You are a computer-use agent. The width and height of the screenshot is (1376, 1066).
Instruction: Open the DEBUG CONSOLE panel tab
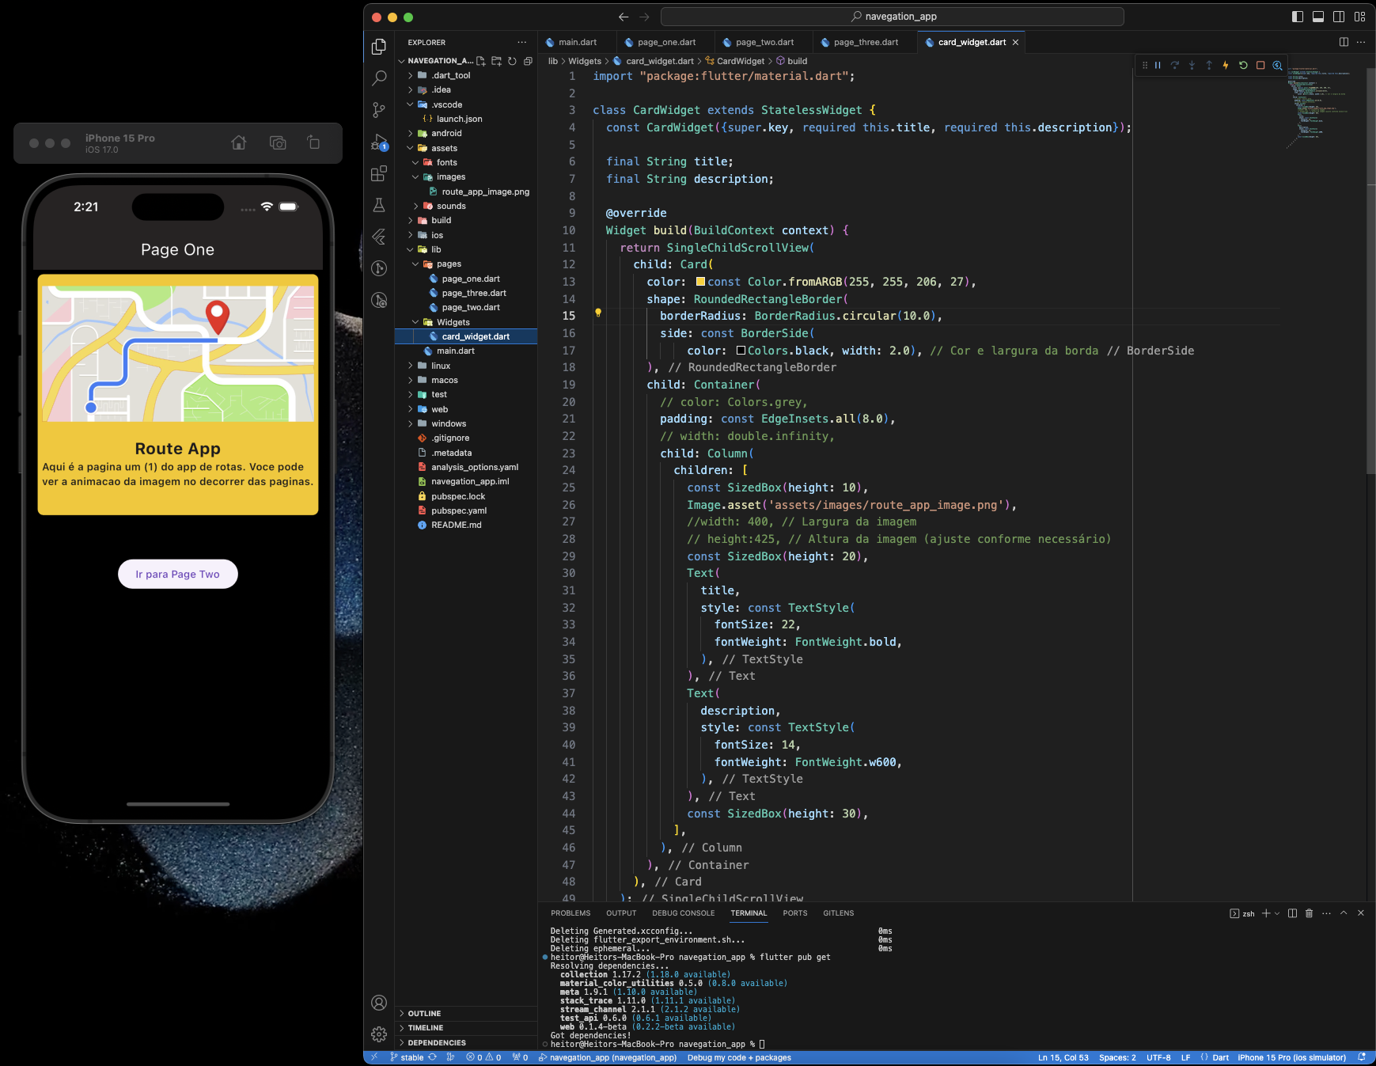tap(683, 913)
